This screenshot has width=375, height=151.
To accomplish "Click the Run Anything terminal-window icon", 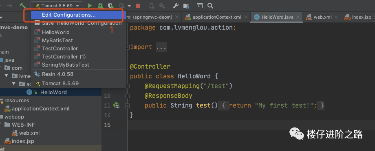I will pyautogui.click(x=200, y=5).
